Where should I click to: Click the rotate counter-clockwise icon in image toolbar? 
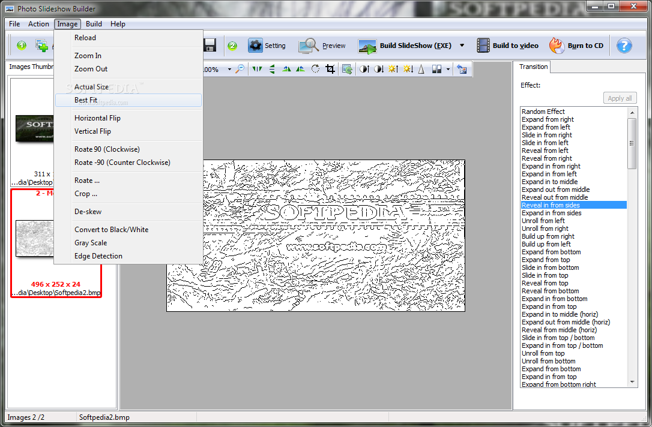coord(300,69)
